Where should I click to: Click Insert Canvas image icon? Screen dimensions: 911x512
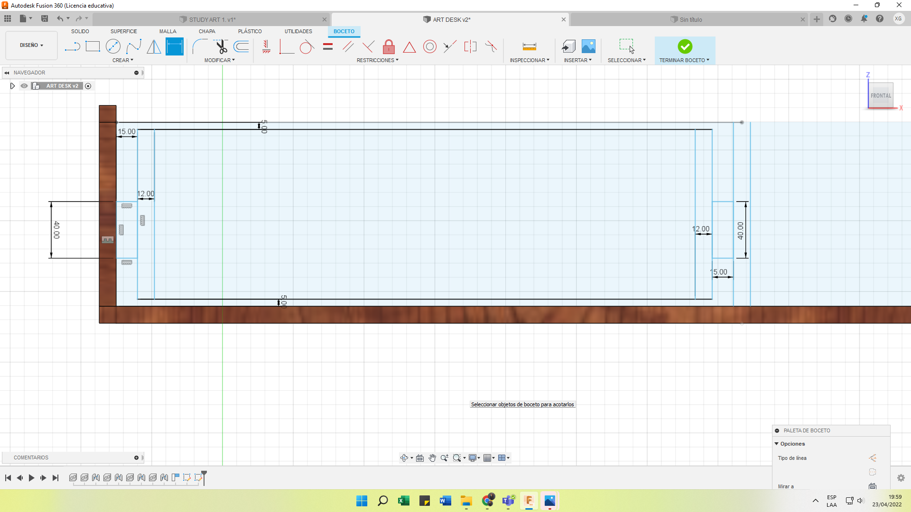588,46
